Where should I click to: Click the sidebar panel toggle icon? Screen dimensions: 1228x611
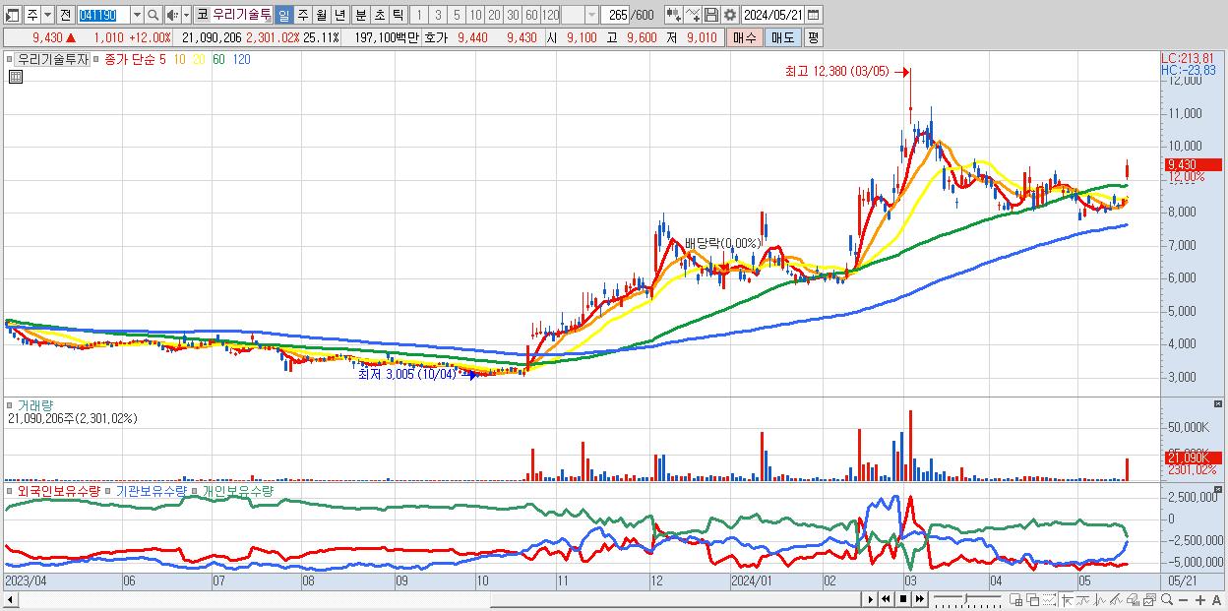click(11, 15)
